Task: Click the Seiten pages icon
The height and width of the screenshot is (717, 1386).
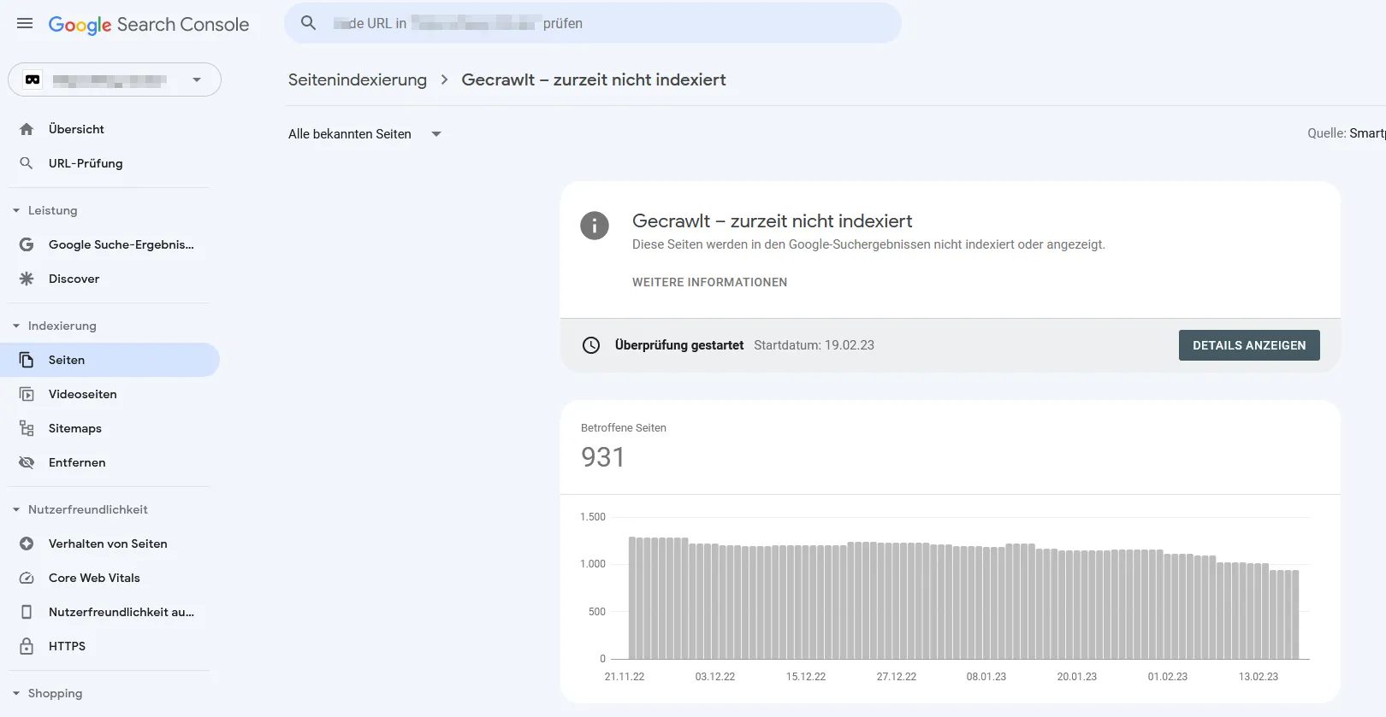Action: [27, 360]
